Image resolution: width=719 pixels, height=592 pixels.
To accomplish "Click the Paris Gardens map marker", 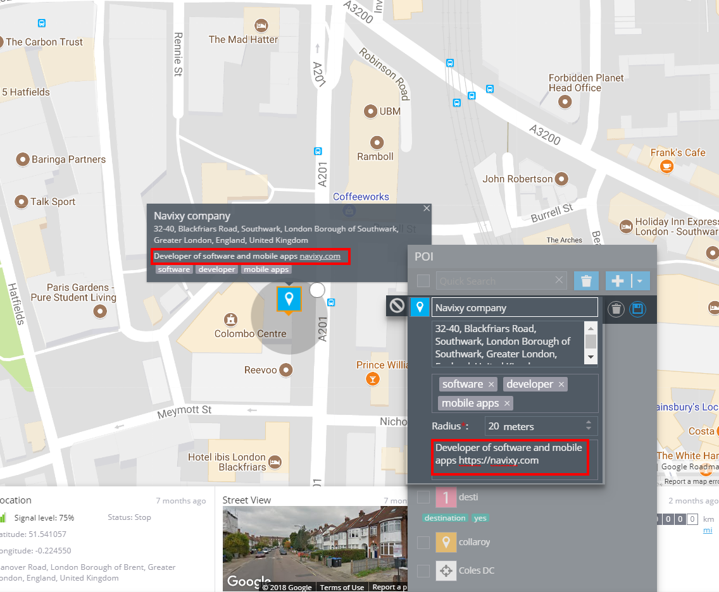I will tap(100, 312).
